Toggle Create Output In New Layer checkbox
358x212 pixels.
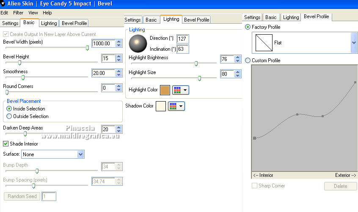tap(6, 34)
